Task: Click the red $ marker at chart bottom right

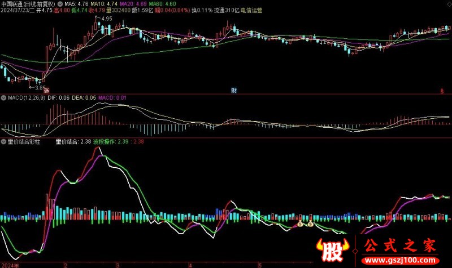Action: [x=442, y=91]
